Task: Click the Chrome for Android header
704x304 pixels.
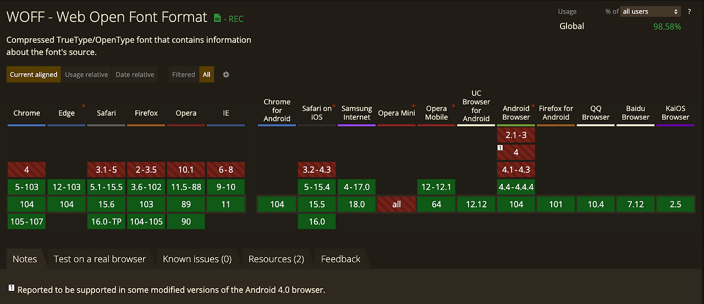Action: [x=277, y=110]
